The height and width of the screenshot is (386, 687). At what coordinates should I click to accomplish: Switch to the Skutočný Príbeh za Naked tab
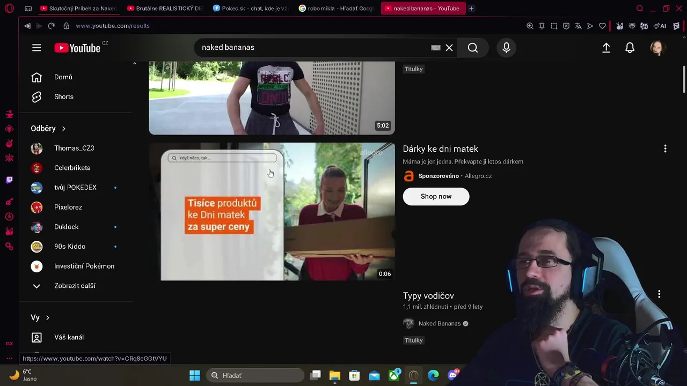click(x=78, y=9)
